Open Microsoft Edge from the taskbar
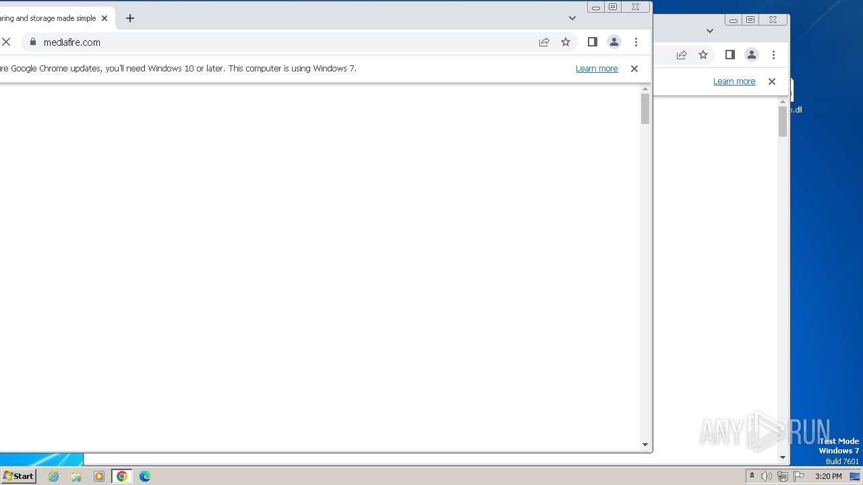This screenshot has width=863, height=485. pos(145,476)
